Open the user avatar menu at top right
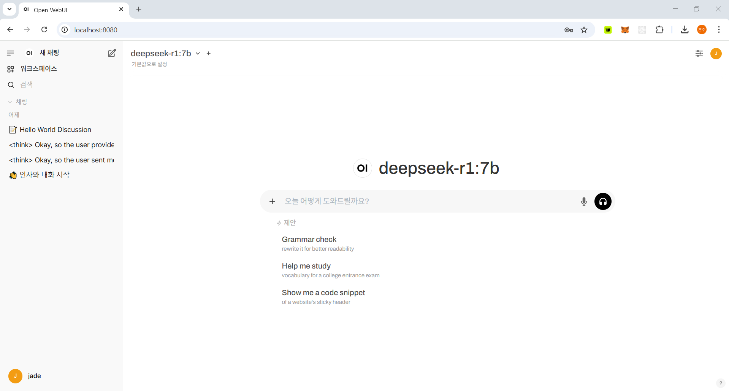 pyautogui.click(x=716, y=54)
